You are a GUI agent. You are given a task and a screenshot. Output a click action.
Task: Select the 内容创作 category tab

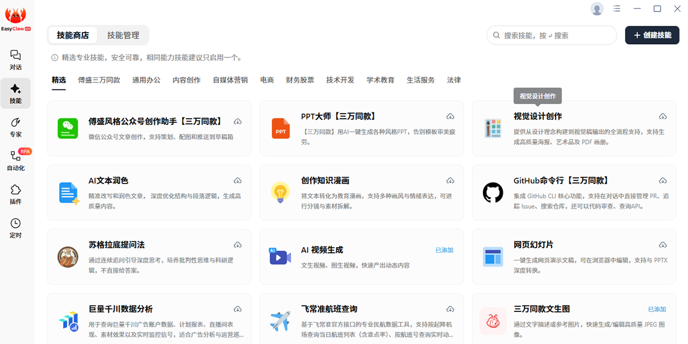[x=186, y=80]
